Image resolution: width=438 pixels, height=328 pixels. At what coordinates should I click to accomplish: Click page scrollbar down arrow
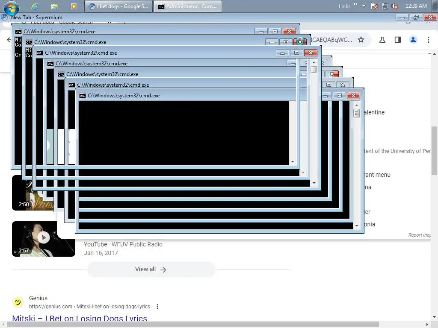pyautogui.click(x=435, y=317)
